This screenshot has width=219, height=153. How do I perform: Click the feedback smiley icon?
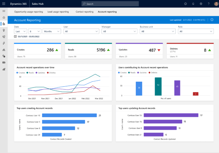point(185,4)
